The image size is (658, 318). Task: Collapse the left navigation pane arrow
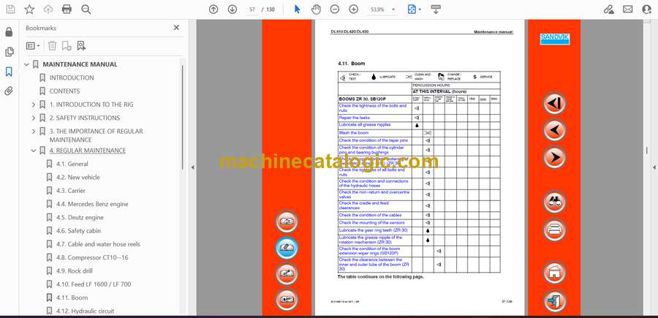[192, 167]
